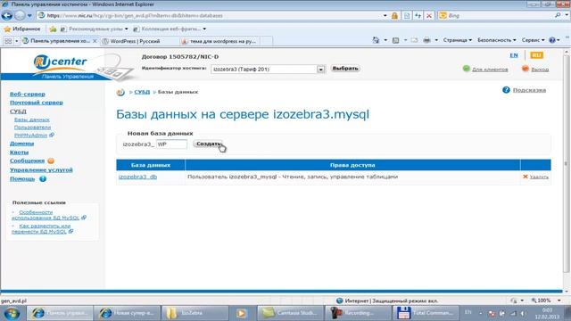Click into the new database name field
Image resolution: width=571 pixels, height=321 pixels.
pos(171,144)
